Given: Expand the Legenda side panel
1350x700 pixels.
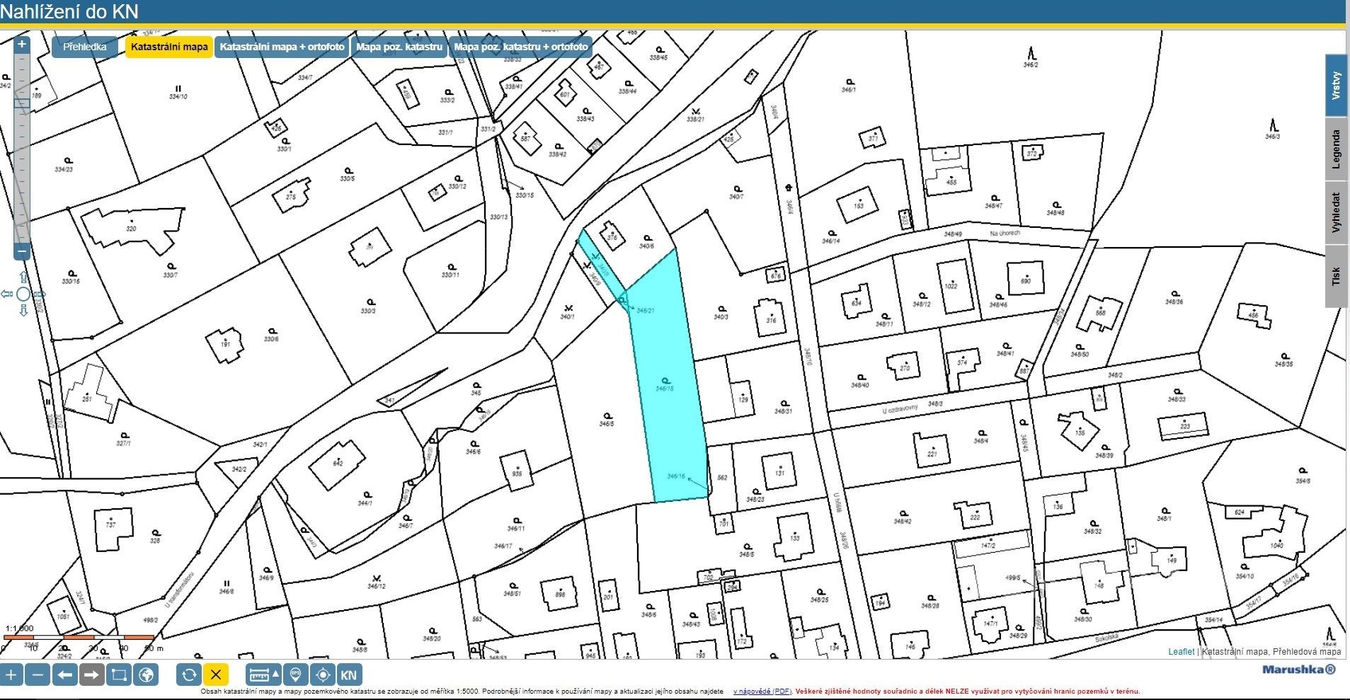Looking at the screenshot, I should coord(1336,149).
